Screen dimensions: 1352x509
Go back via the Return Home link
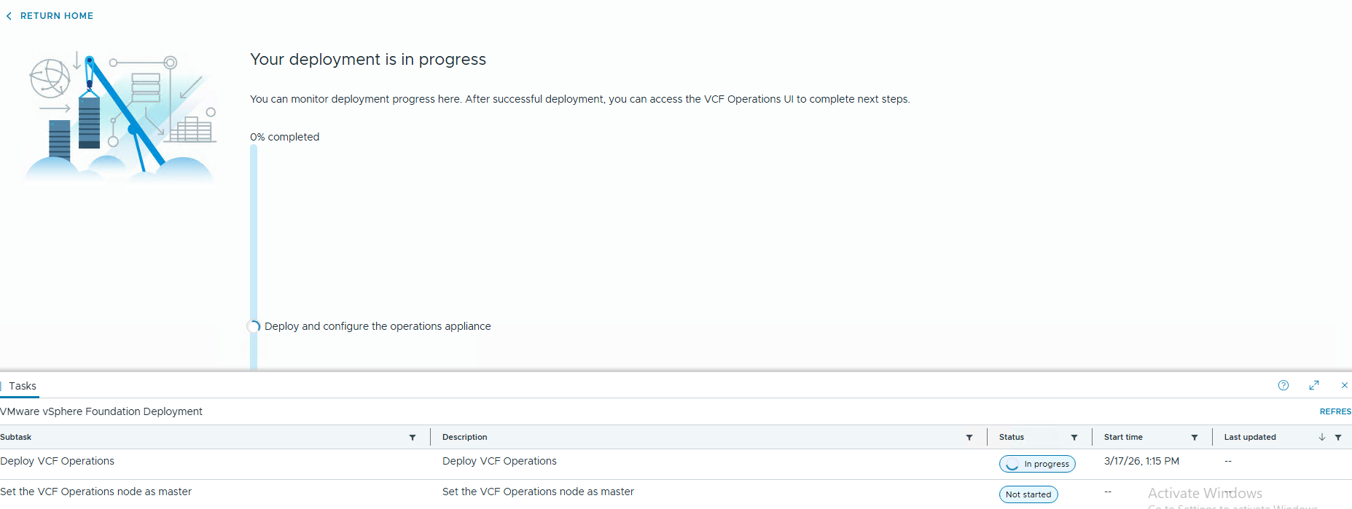[57, 16]
